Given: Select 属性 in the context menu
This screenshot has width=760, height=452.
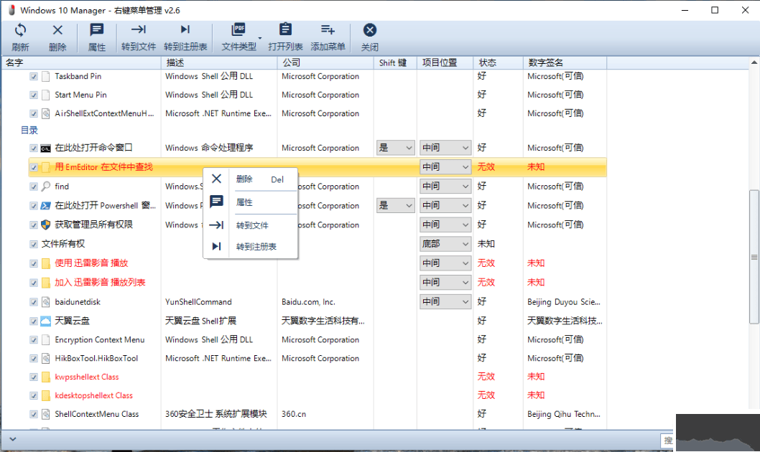Looking at the screenshot, I should (x=244, y=202).
